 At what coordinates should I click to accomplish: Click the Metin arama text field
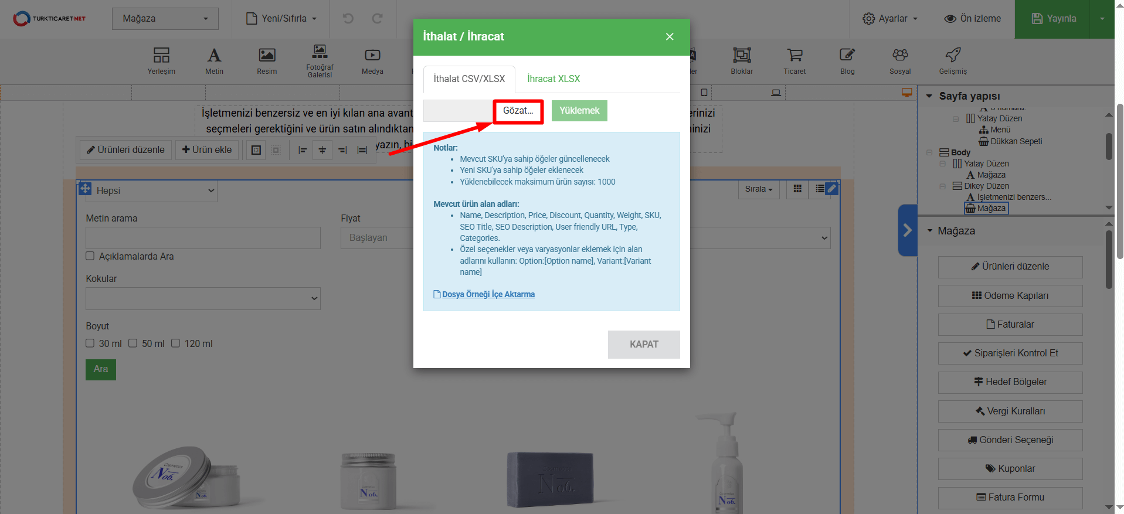coord(203,238)
